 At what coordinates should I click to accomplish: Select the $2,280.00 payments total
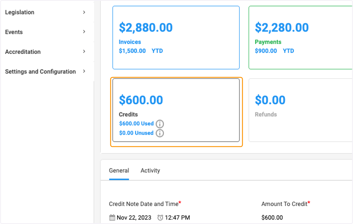click(282, 27)
